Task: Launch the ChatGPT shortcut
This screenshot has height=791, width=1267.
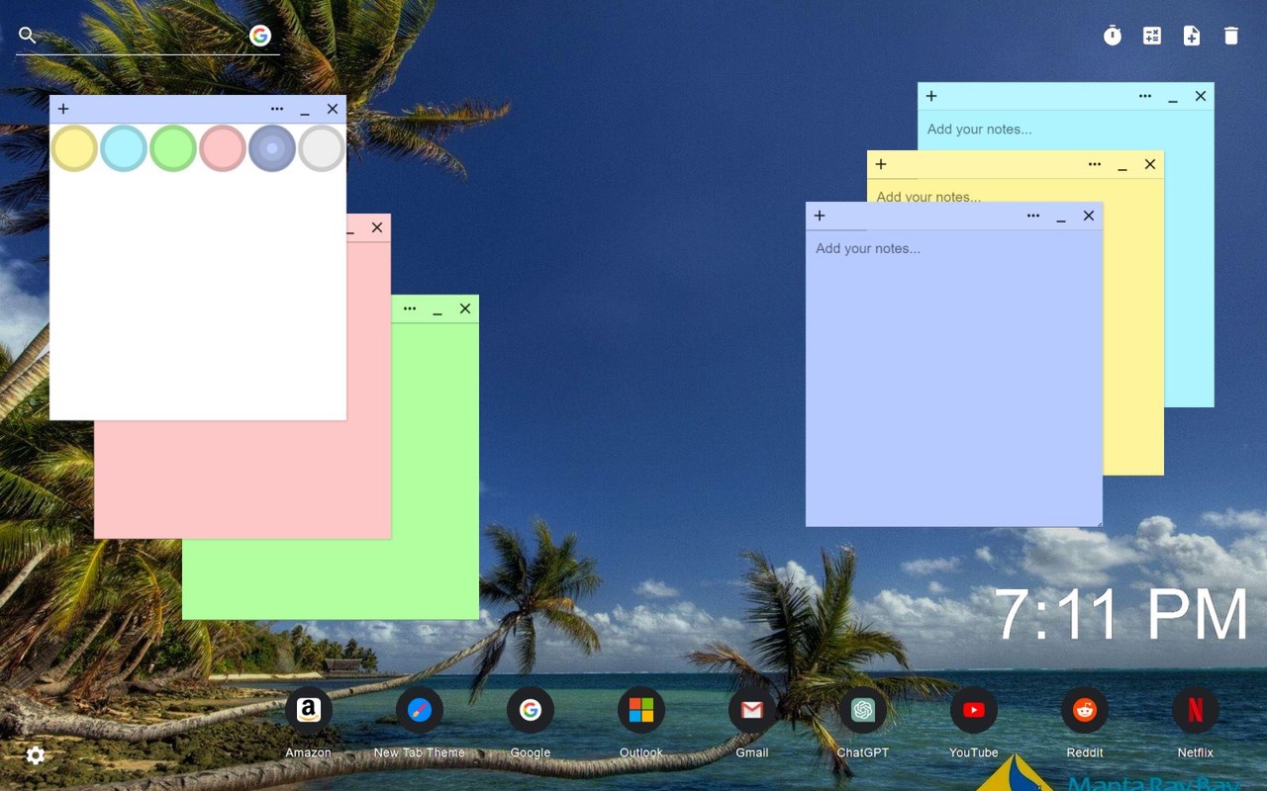Action: [863, 710]
